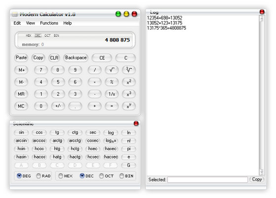The width and height of the screenshot is (276, 198).
Task: Click the subtraction key
Action: (94, 94)
